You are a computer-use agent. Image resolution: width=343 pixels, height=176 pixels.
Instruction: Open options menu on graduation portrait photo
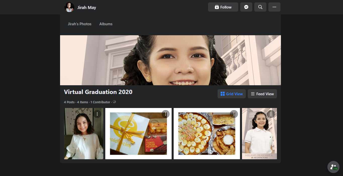tap(271, 114)
